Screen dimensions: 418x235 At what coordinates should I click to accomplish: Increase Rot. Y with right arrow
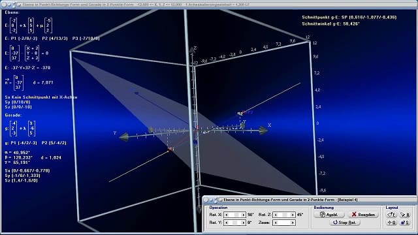pos(243,223)
